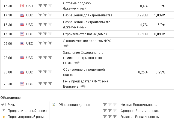Click the megaphone icon after Бернанке
Image resolution: width=175 pixels, height=122 pixels.
(83, 86)
